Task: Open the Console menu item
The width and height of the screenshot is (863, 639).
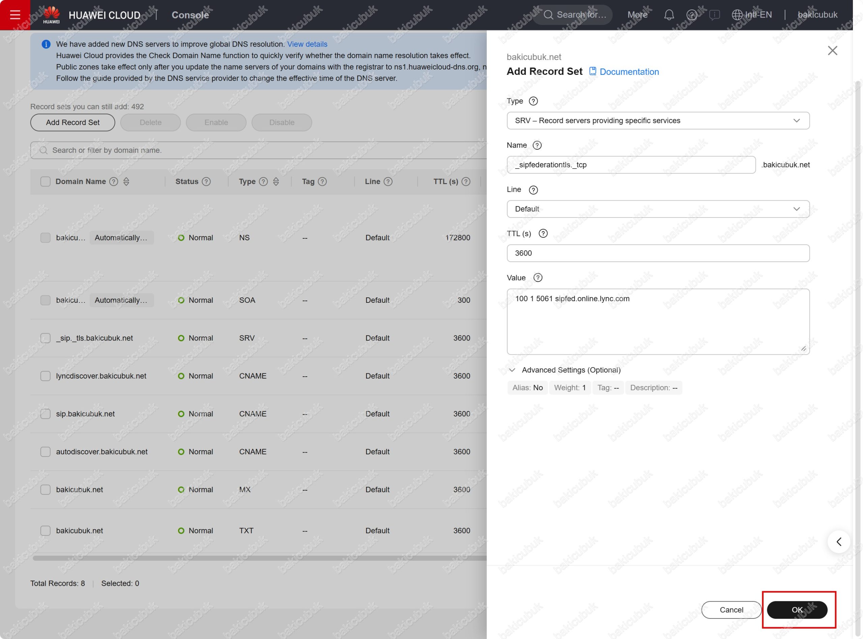Action: [x=190, y=15]
